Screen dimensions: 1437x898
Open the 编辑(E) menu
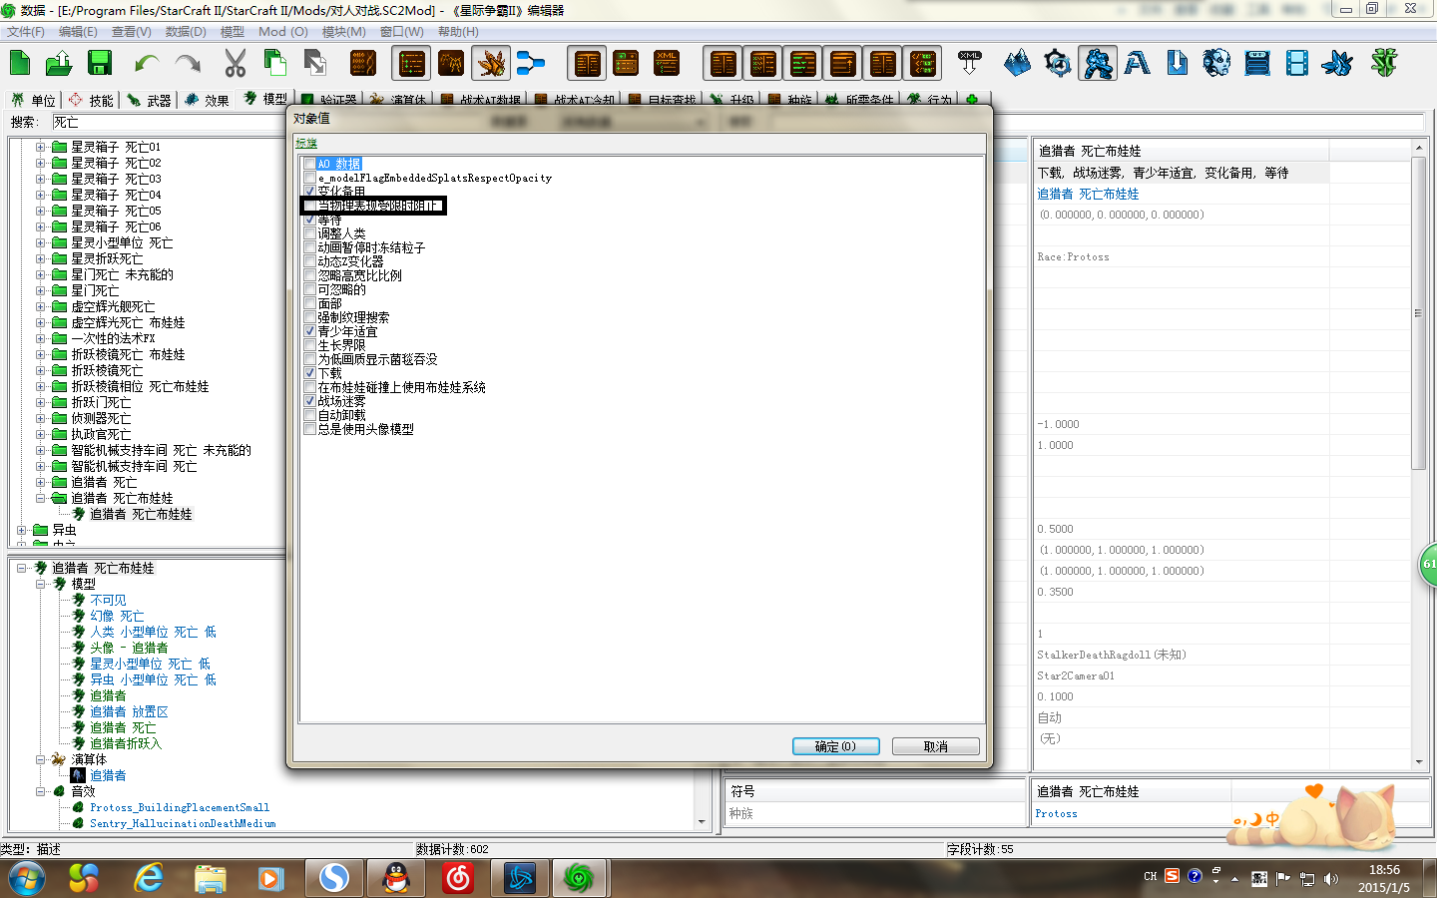click(x=78, y=32)
